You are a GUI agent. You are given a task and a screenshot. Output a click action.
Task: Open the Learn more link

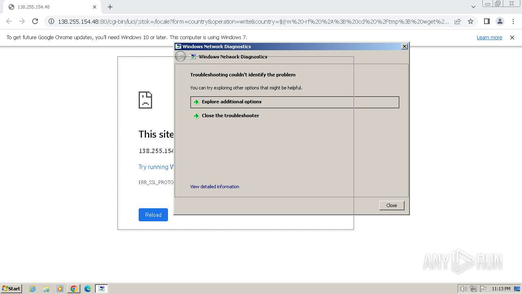pyautogui.click(x=489, y=37)
